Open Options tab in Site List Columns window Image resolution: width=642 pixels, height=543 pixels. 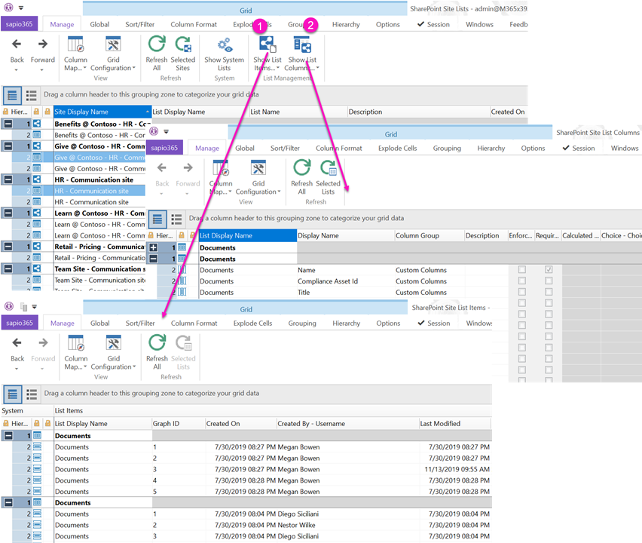pyautogui.click(x=533, y=149)
